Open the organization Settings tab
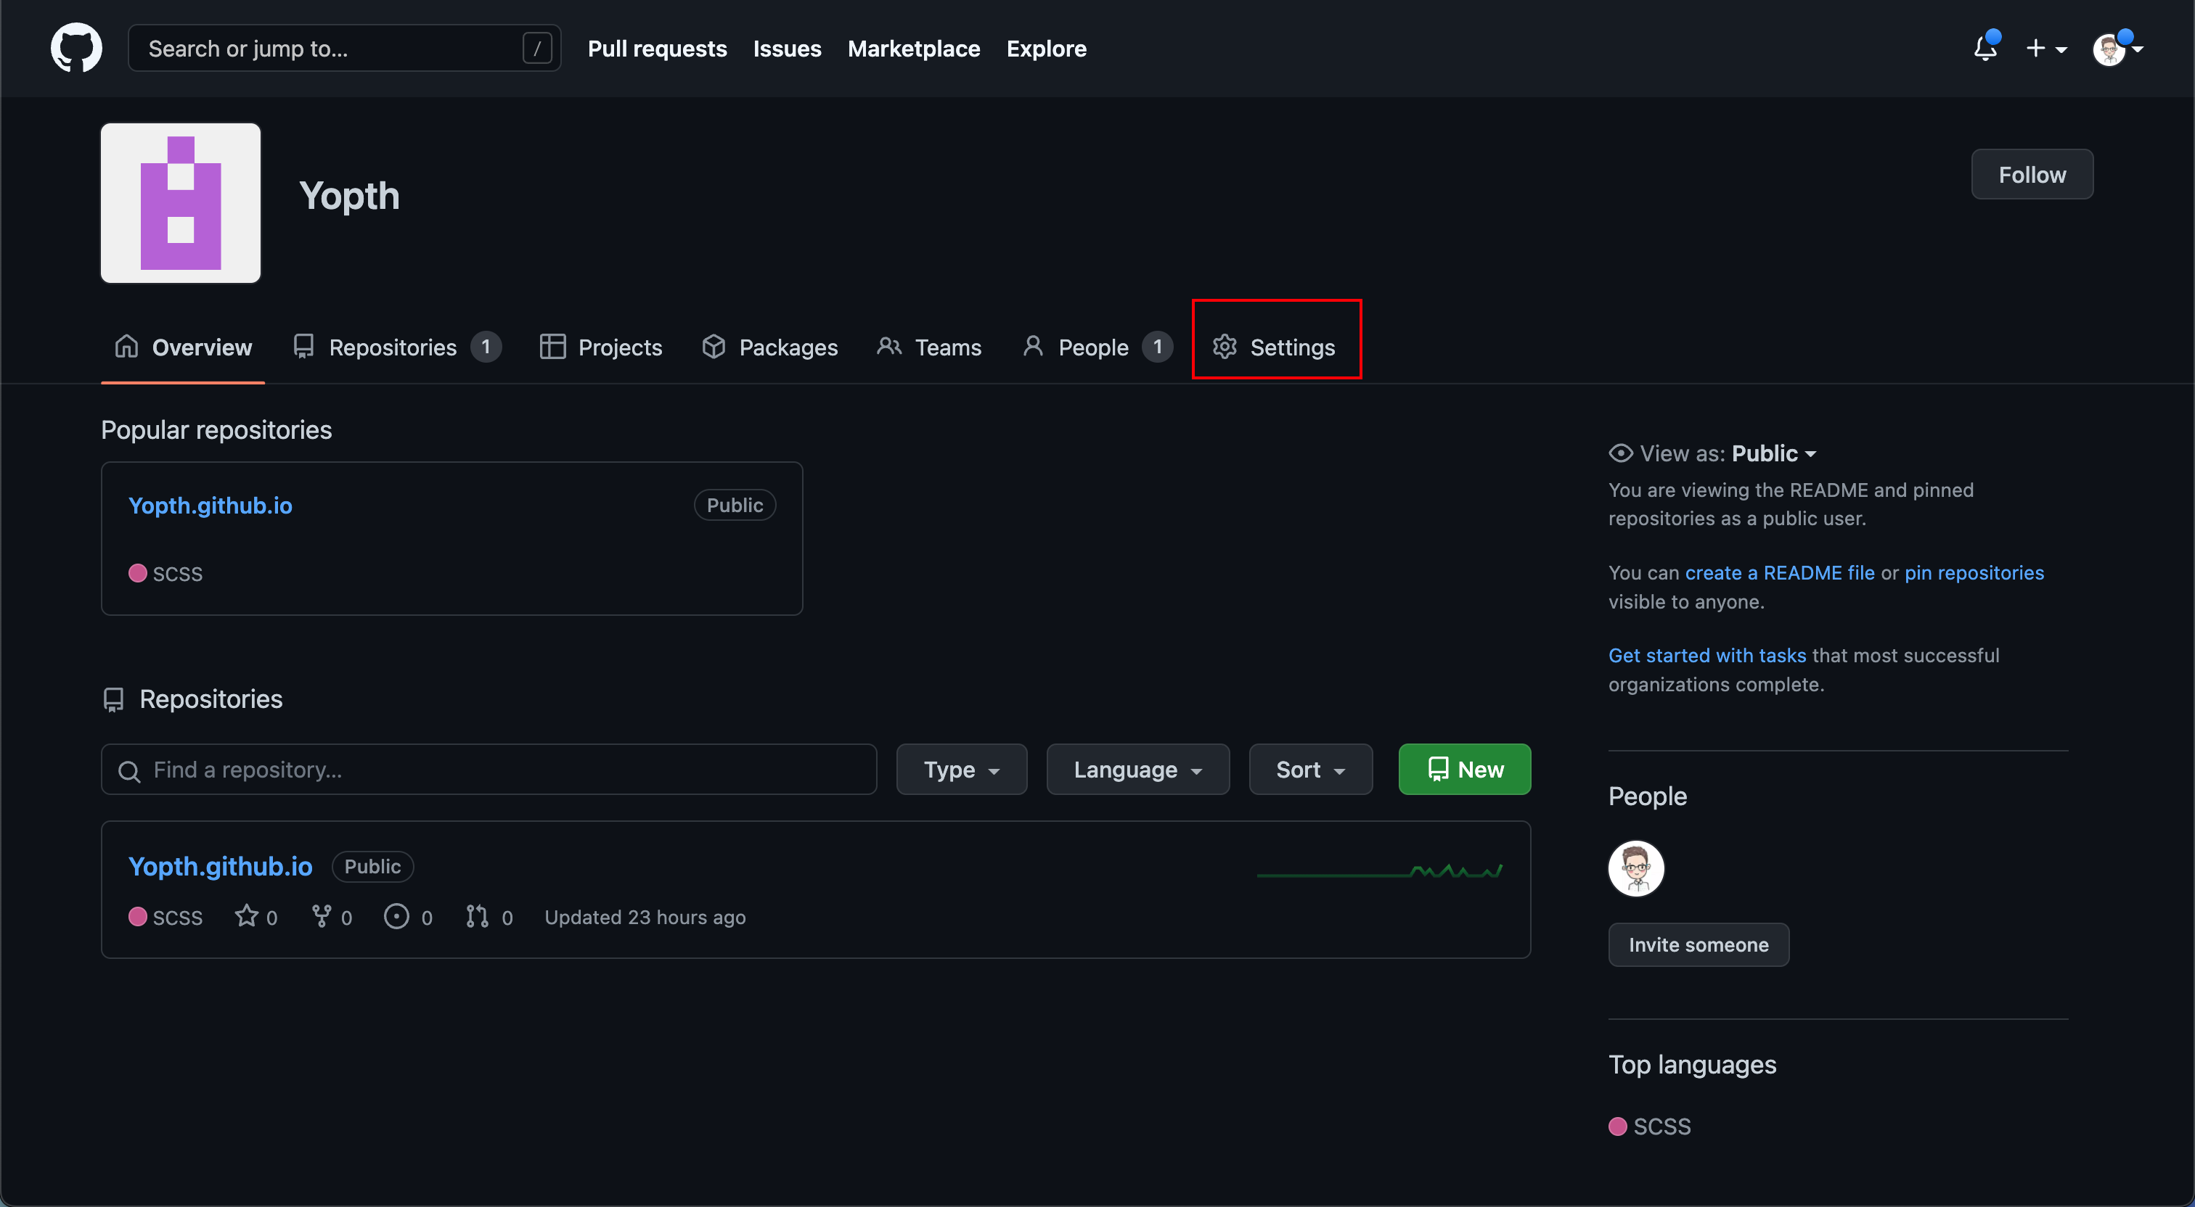Viewport: 2195px width, 1207px height. pos(1275,347)
